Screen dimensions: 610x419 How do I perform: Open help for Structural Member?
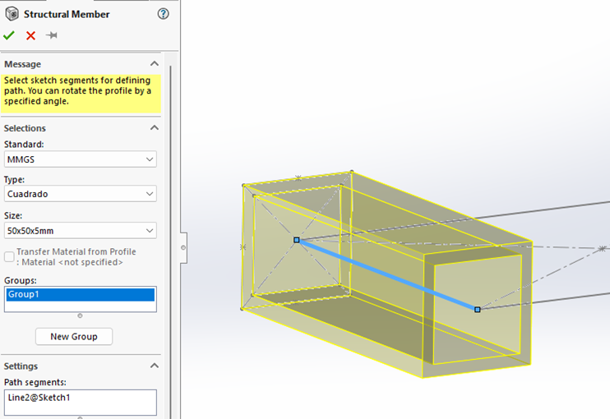(164, 14)
